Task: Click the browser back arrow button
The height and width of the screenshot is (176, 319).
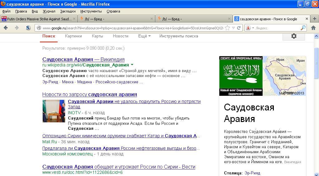Action: click(x=6, y=28)
